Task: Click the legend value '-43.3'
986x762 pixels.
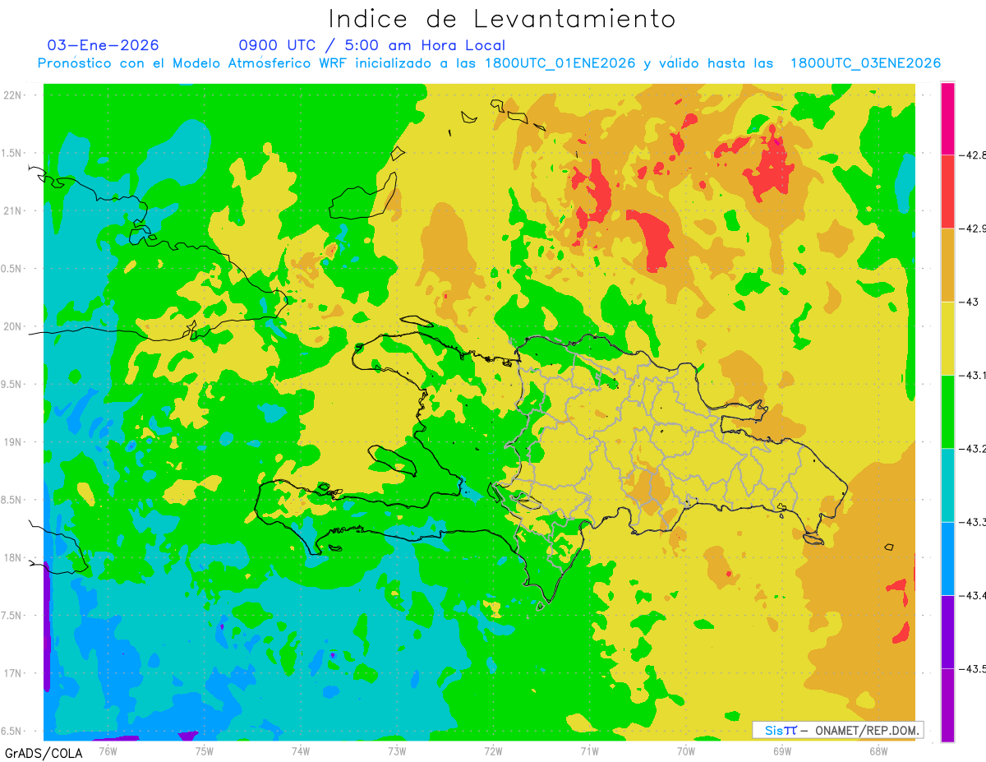Action: [x=971, y=522]
